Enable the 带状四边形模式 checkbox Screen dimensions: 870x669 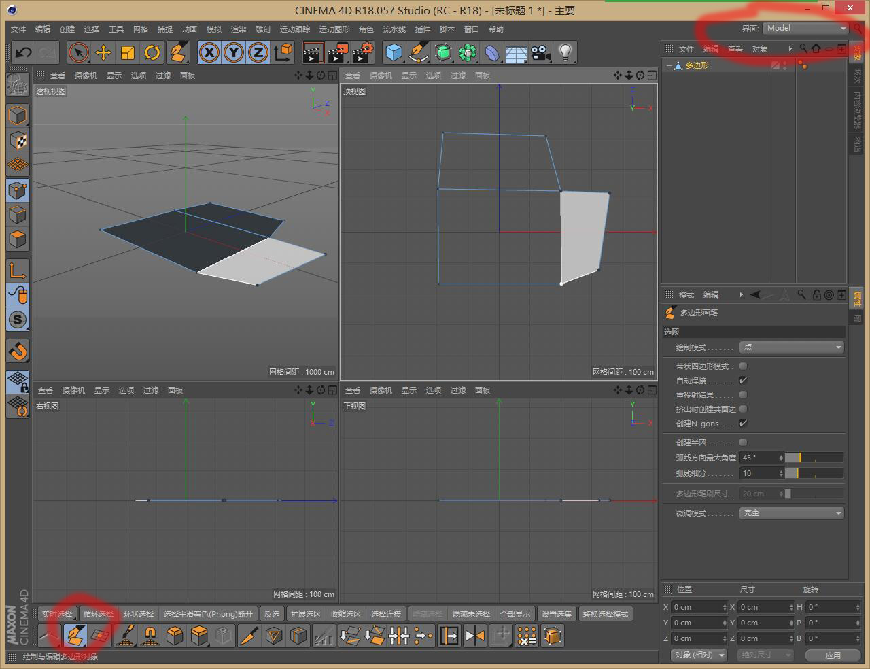743,366
